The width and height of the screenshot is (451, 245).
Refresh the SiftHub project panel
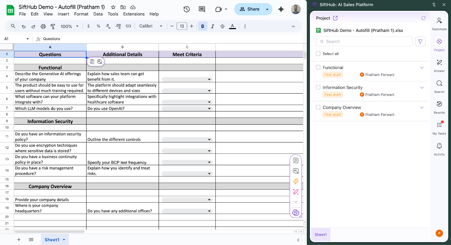click(423, 18)
